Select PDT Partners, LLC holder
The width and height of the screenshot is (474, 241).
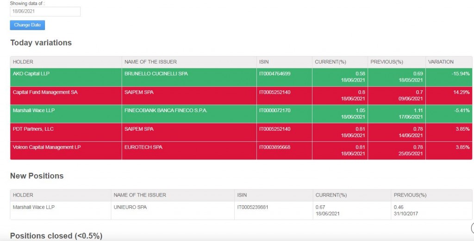coord(33,129)
